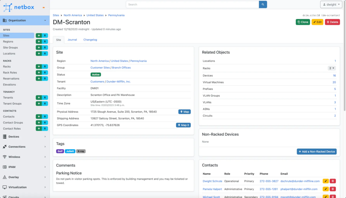Click Map It next to GPS Coordinates

183,125
